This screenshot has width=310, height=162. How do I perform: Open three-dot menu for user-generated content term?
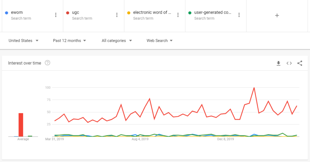239,15
